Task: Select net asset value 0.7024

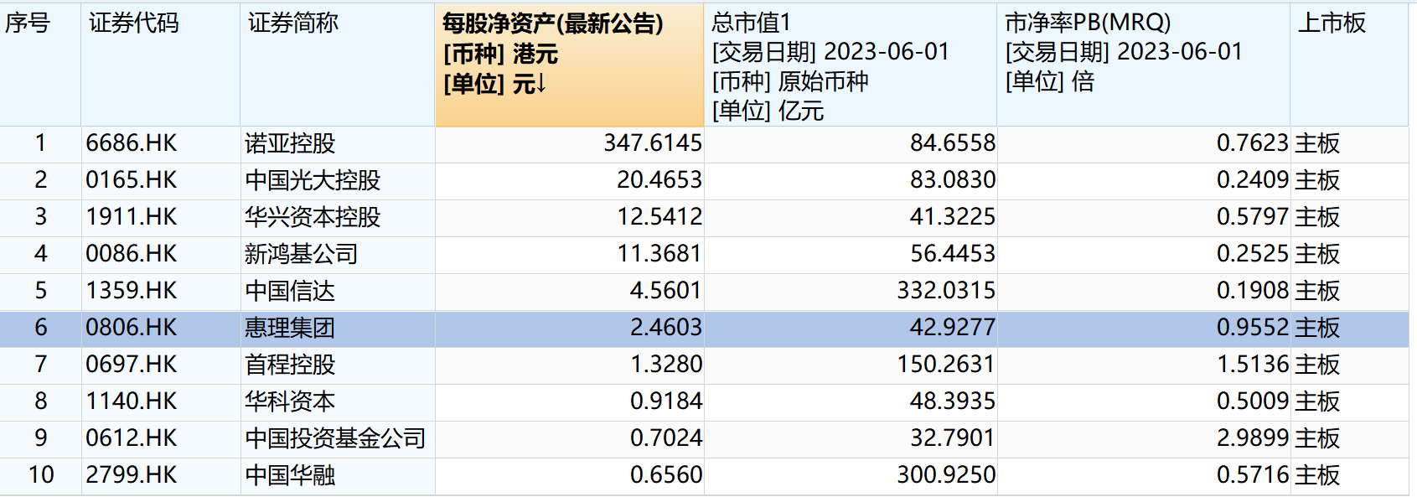Action: point(666,438)
